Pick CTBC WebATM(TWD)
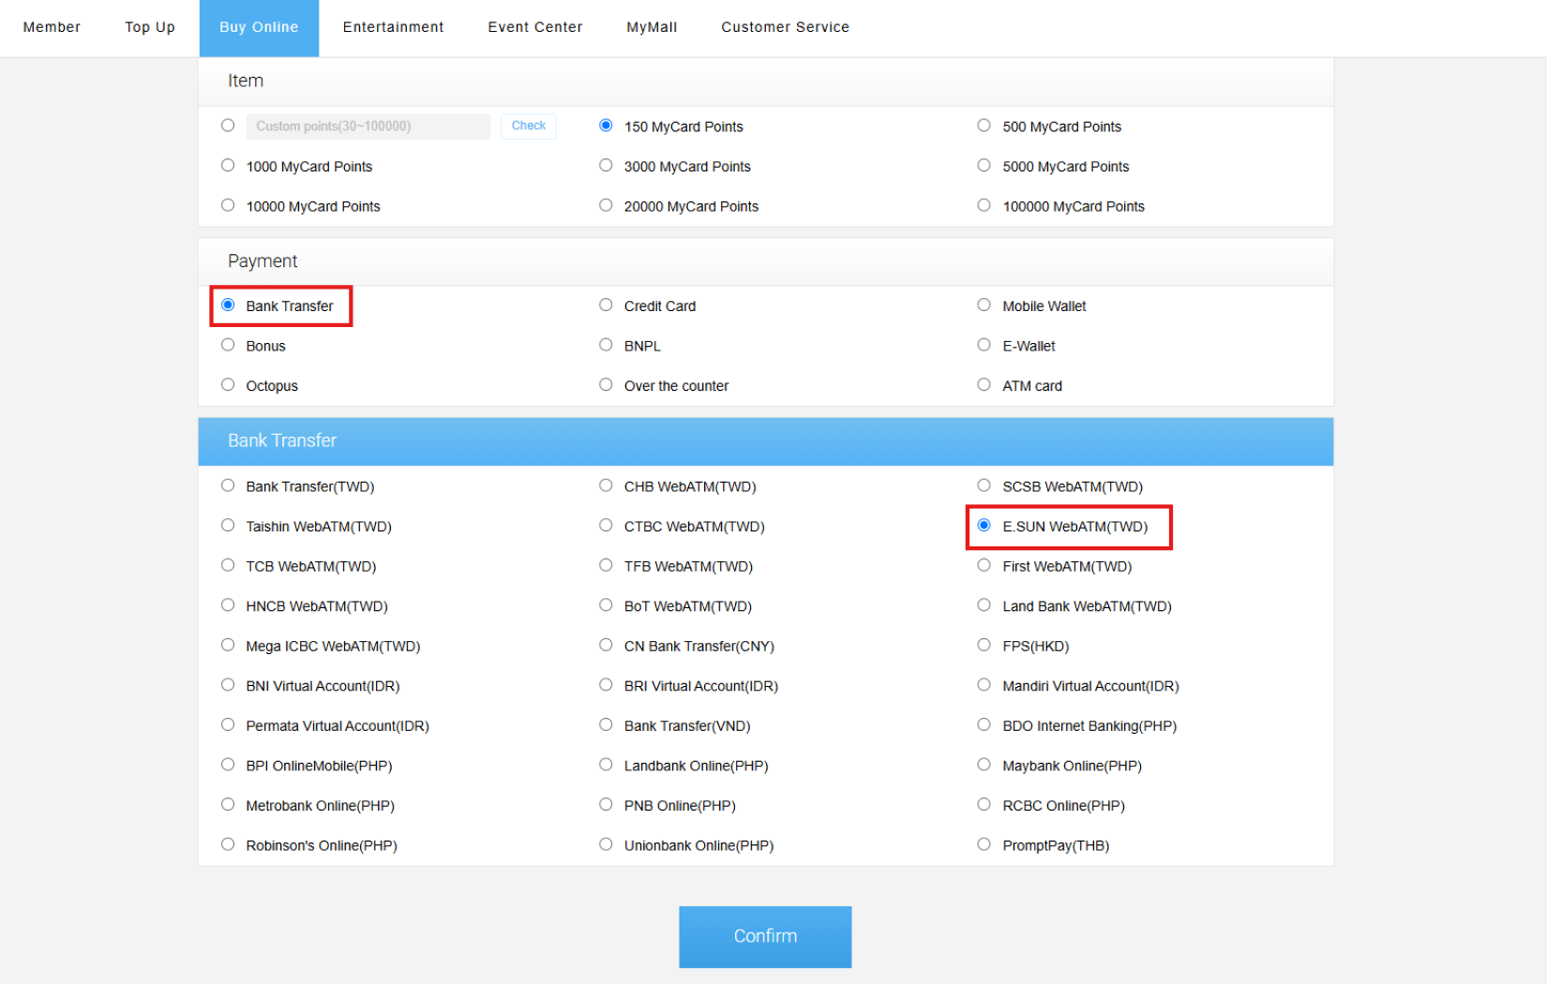 [x=606, y=526]
